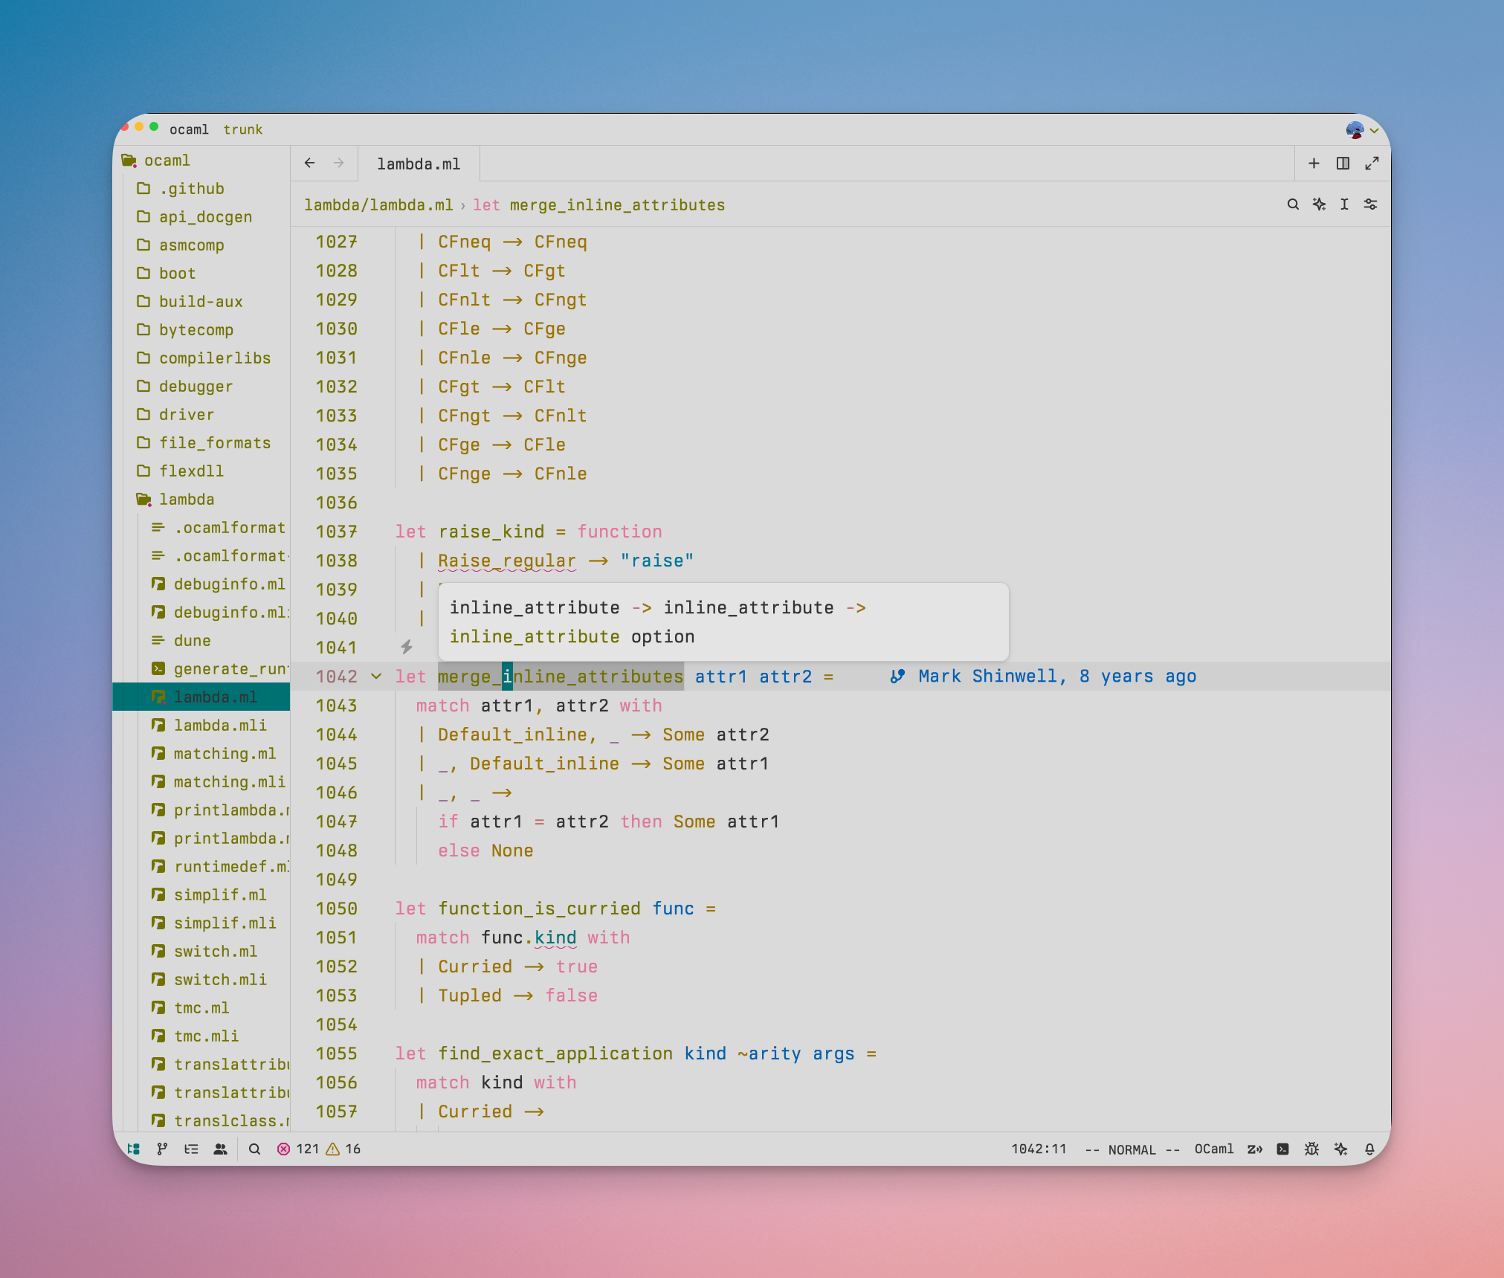Open the collaboration panel people icon
Image resolution: width=1504 pixels, height=1278 pixels.
point(220,1149)
